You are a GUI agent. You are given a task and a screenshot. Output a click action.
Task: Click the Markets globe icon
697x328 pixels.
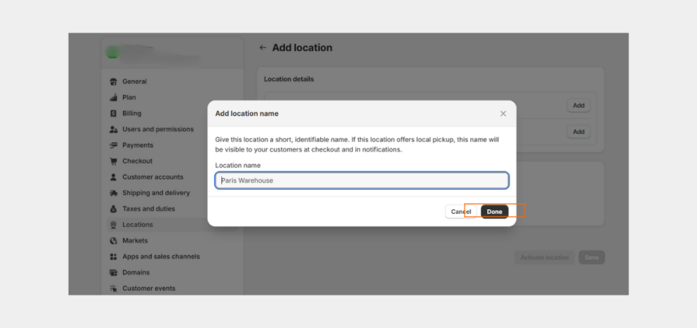[114, 240]
